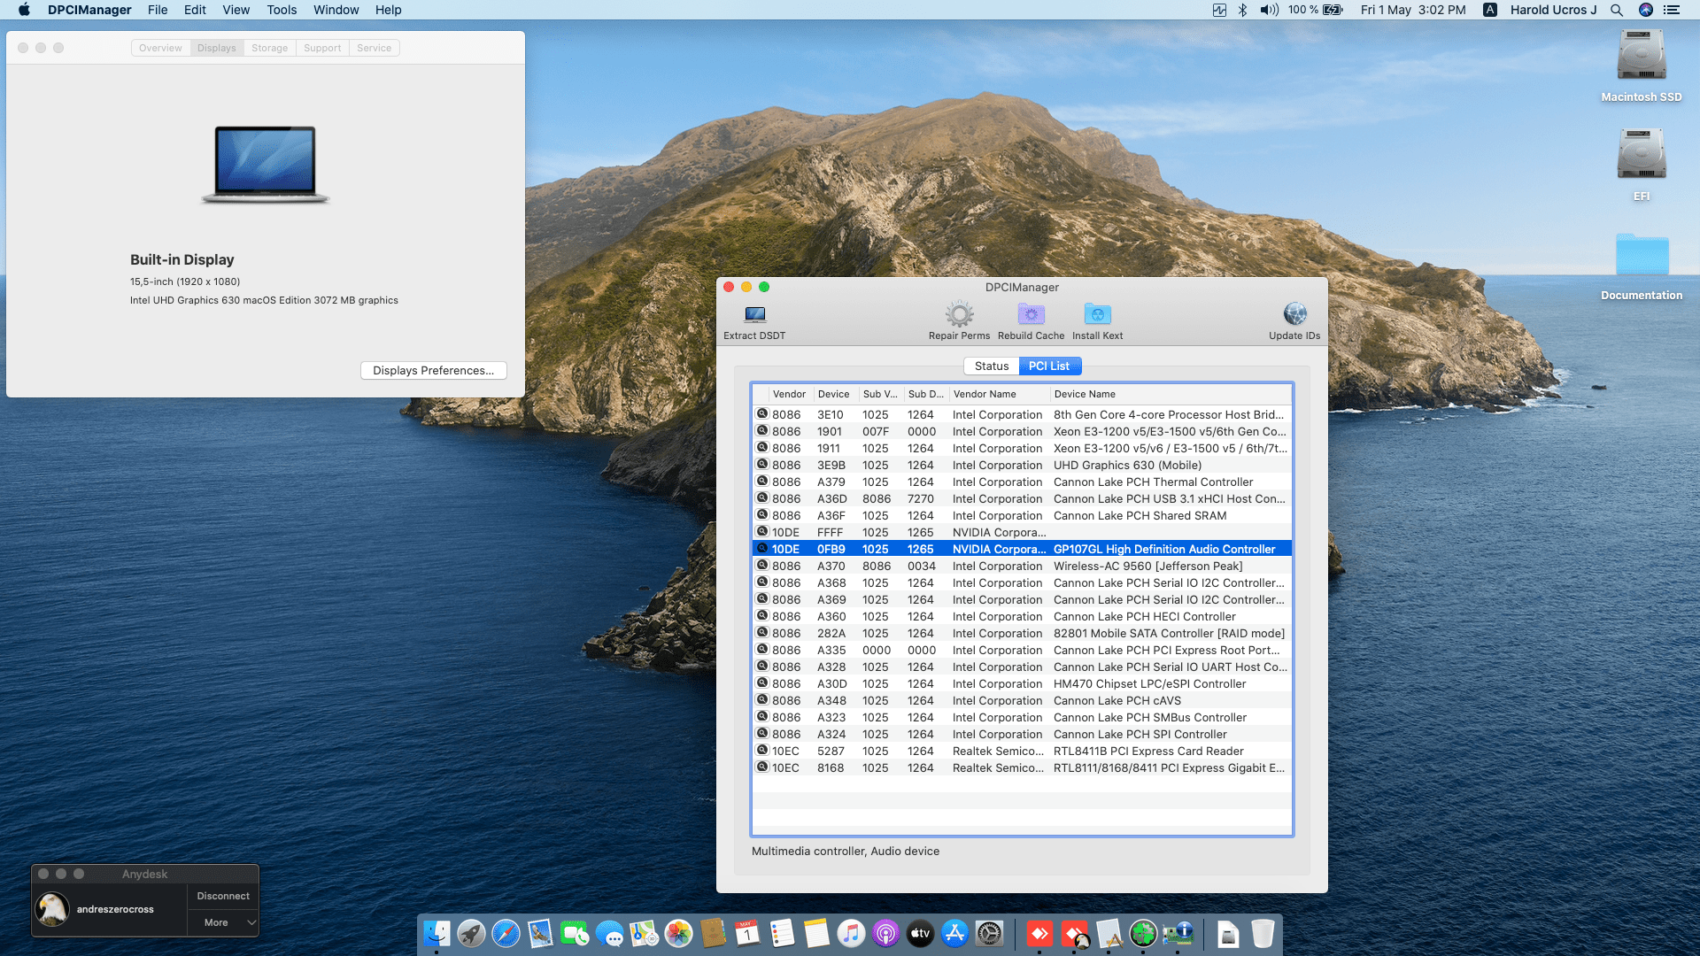Select the Cannon Lake PCH SMBus Controller row
The image size is (1700, 956).
pos(1022,717)
